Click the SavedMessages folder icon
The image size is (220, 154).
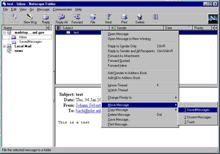coord(14,42)
